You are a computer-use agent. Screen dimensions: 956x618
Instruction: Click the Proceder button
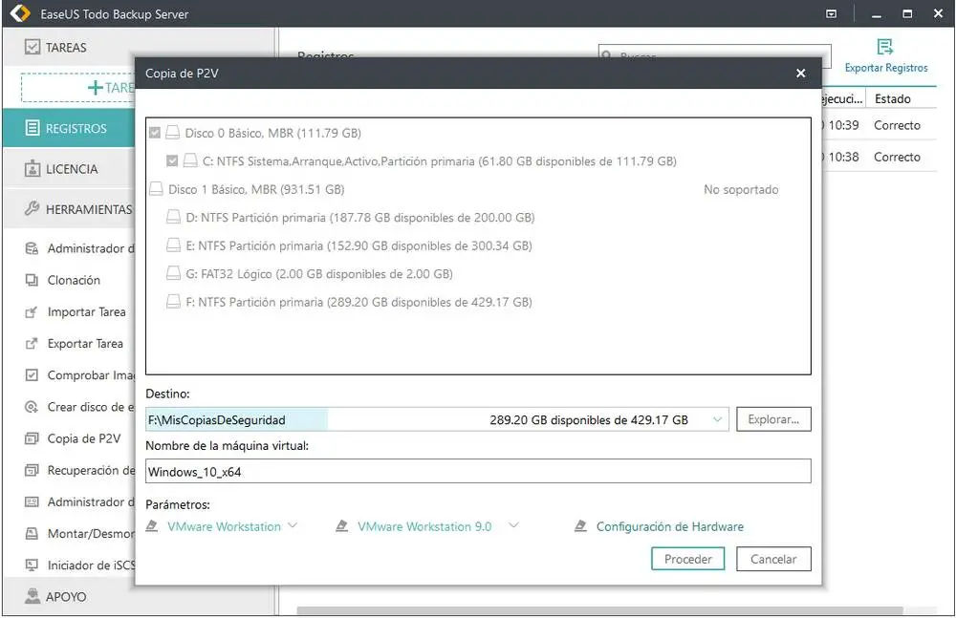point(687,559)
